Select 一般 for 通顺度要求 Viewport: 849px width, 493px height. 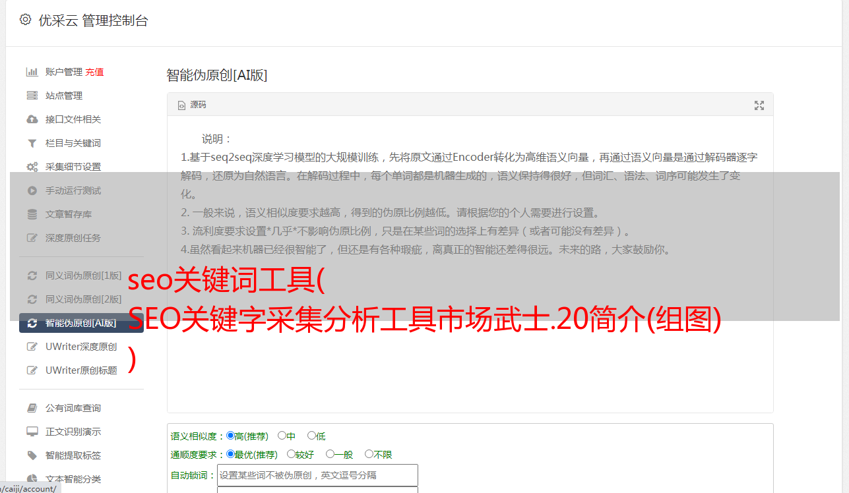tap(330, 454)
